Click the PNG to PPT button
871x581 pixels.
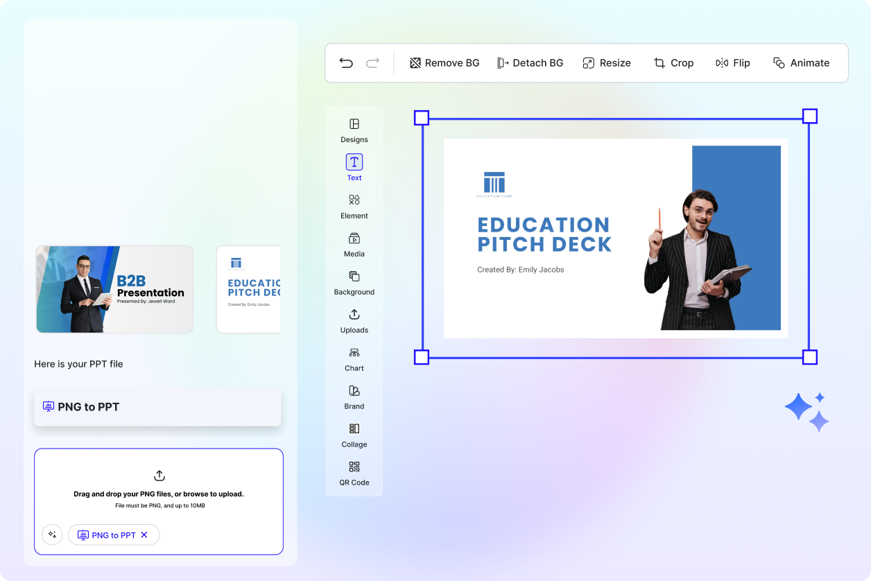pos(157,406)
